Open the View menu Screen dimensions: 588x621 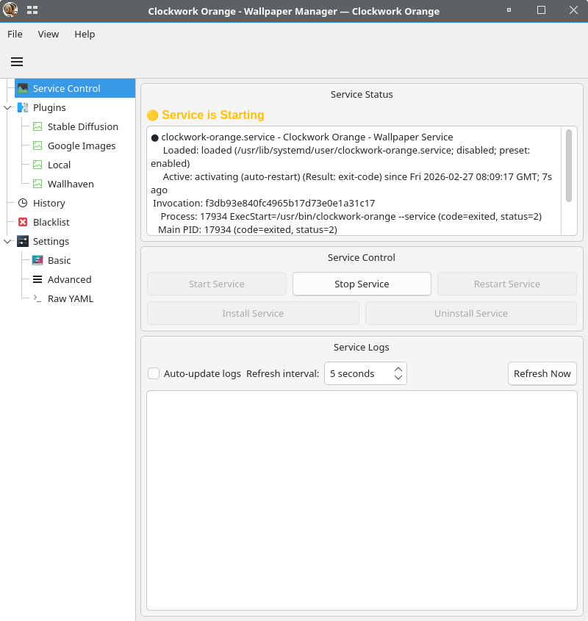point(49,34)
